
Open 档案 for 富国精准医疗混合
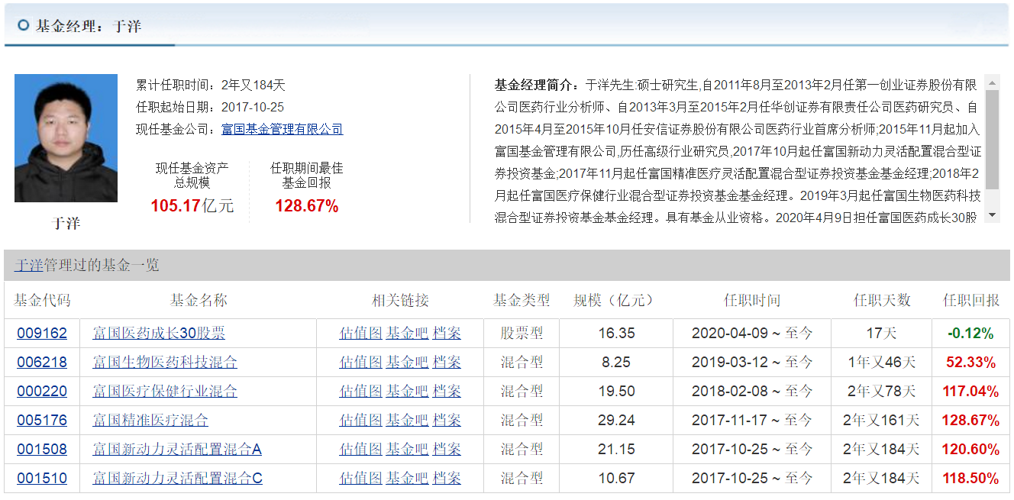point(447,421)
